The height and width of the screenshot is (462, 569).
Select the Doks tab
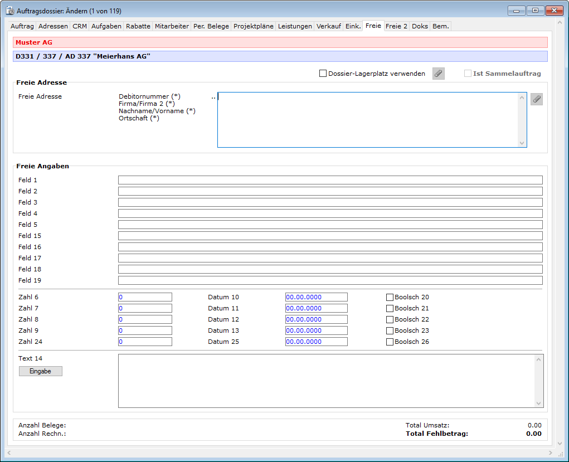pos(420,26)
